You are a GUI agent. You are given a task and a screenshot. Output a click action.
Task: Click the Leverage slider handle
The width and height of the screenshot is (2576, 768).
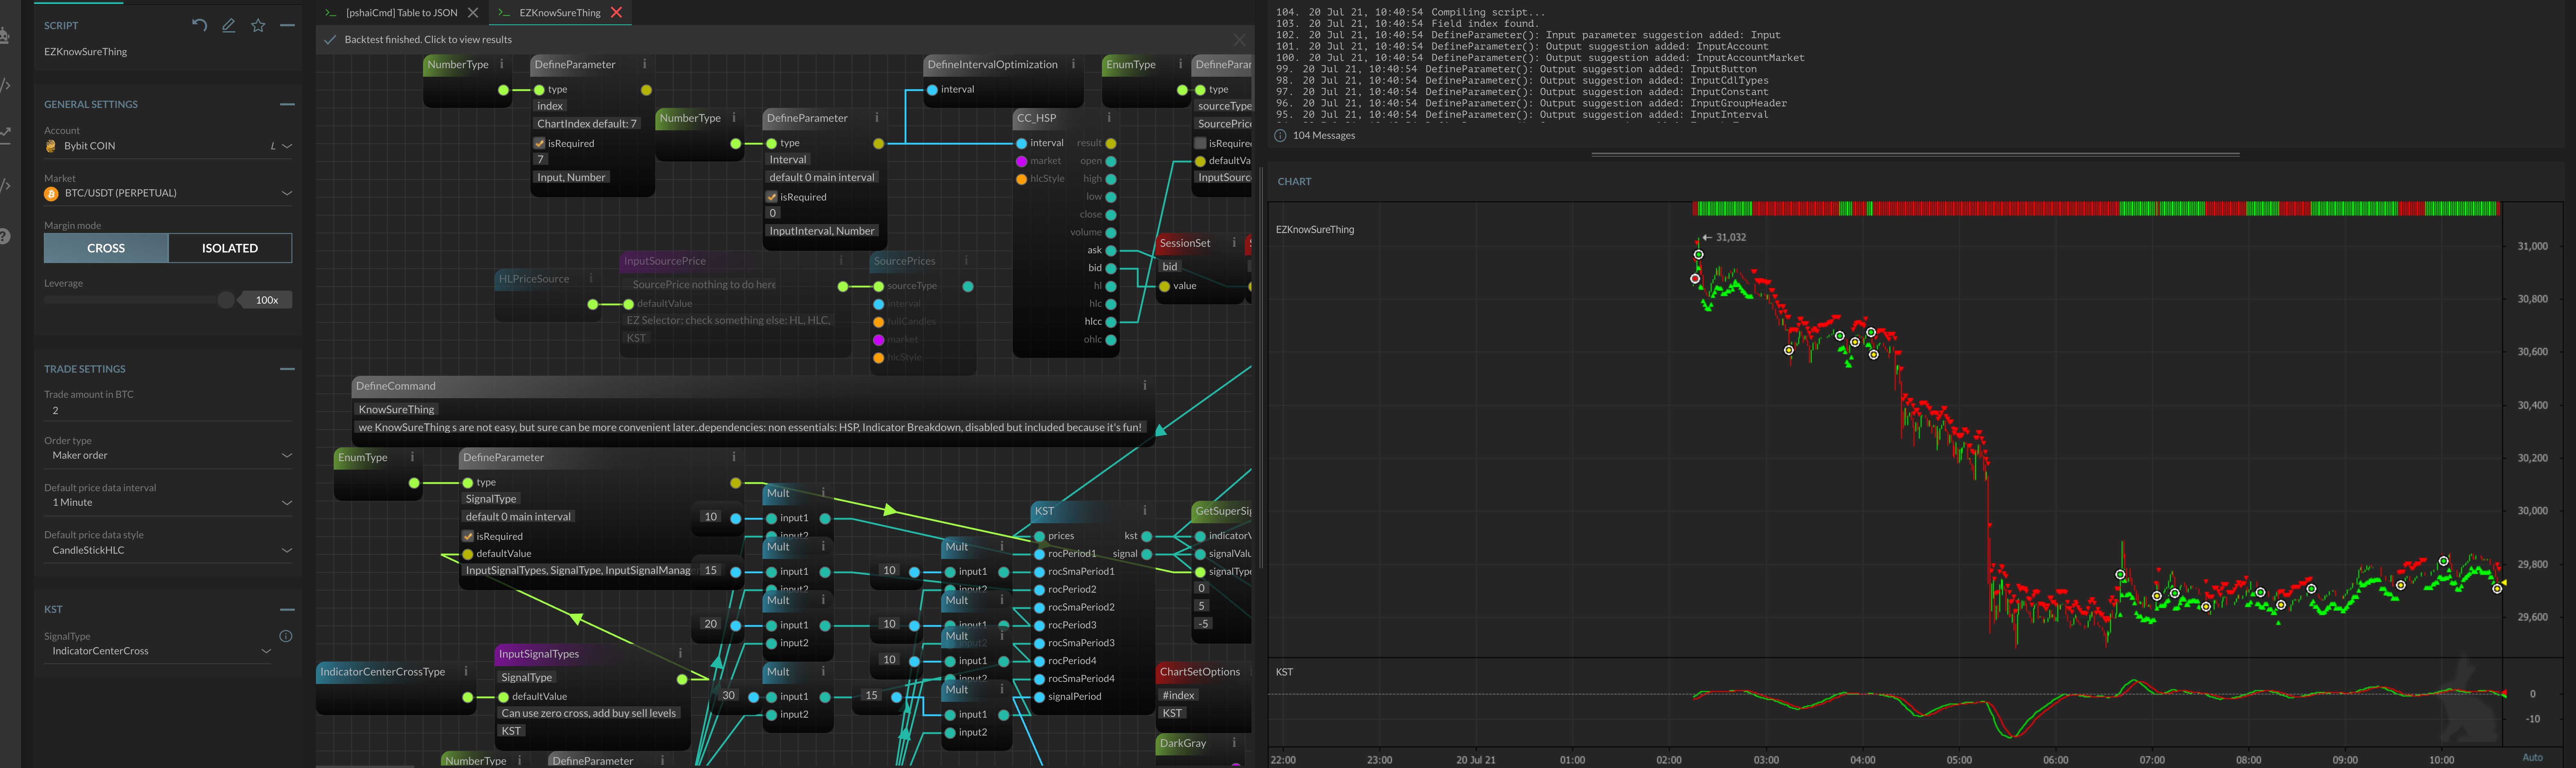point(226,300)
